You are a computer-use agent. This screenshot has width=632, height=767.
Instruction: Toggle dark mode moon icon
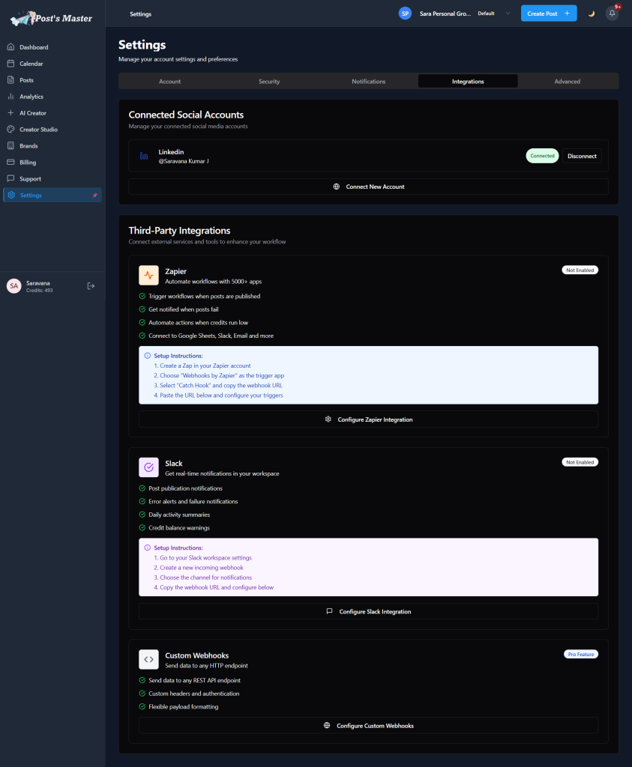click(591, 13)
